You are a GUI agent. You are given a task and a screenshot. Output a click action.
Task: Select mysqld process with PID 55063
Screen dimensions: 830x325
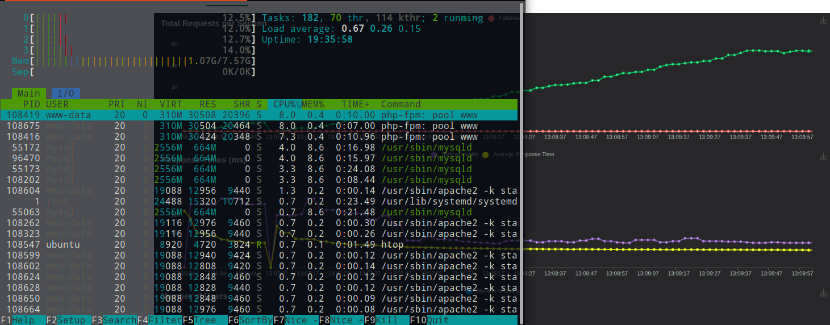tap(259, 213)
